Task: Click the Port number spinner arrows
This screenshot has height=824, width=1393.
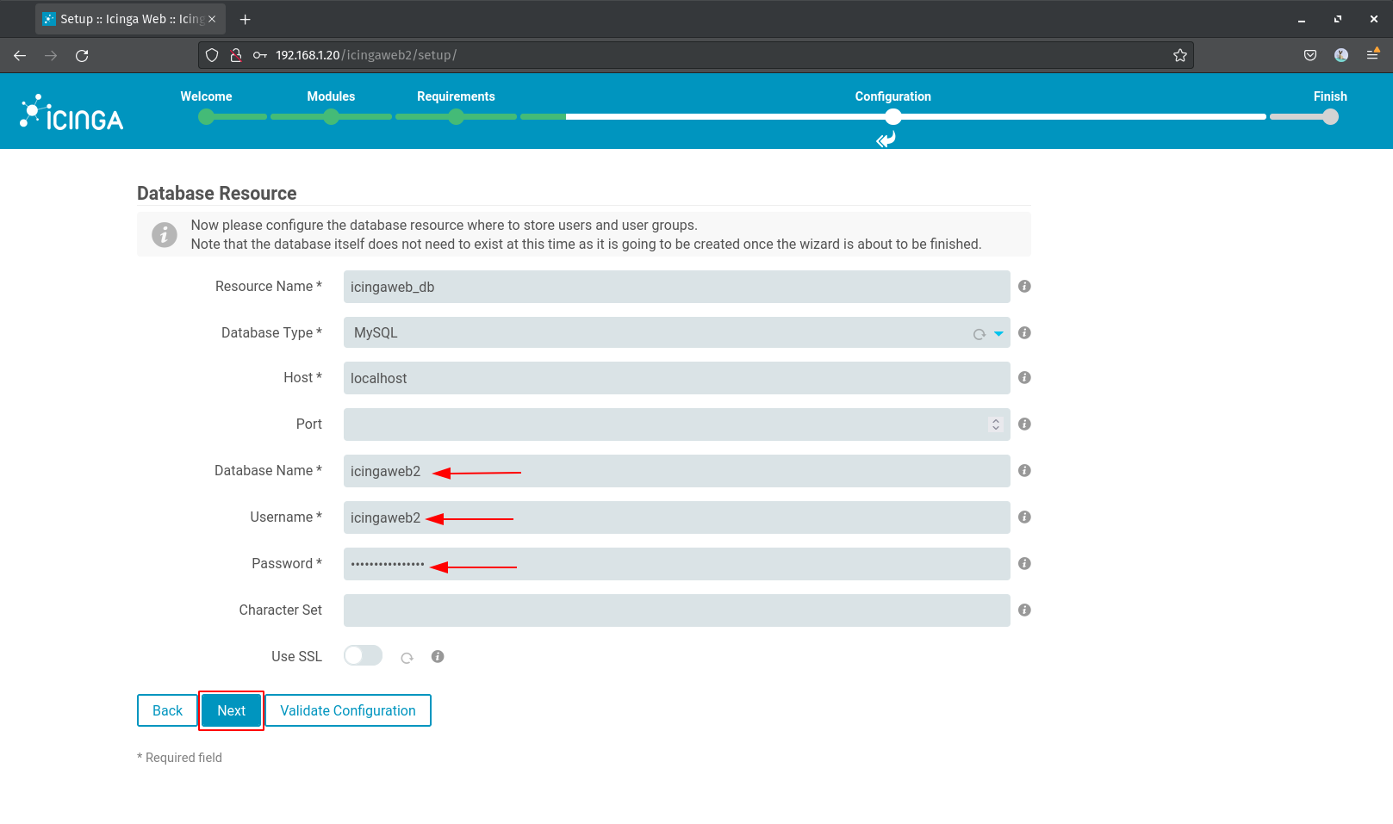Action: click(x=996, y=424)
